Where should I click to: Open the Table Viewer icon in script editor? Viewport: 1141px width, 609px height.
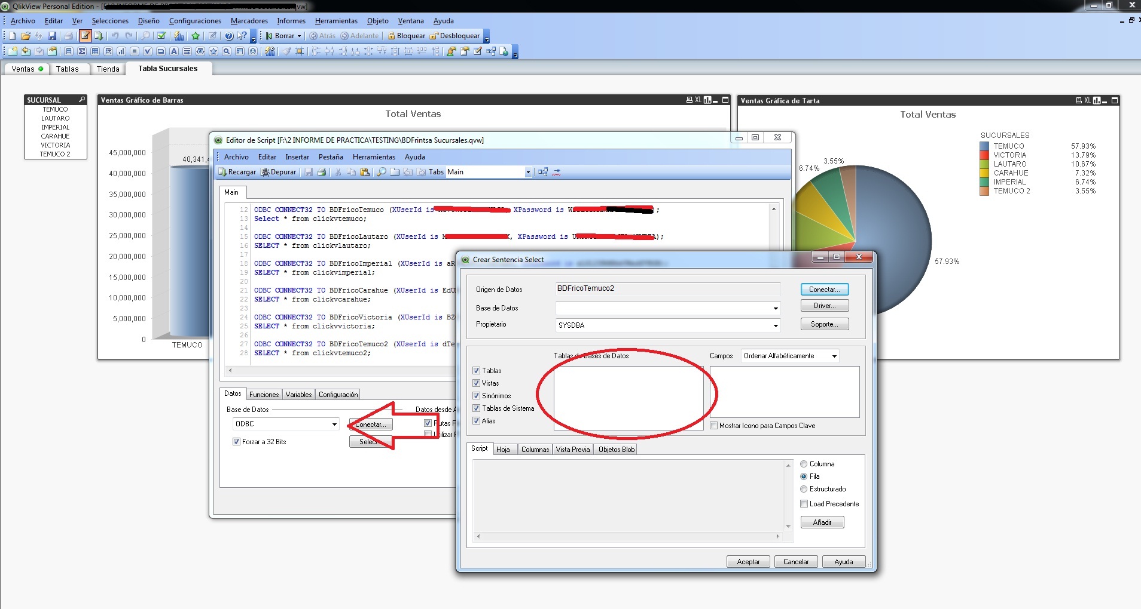pos(542,172)
